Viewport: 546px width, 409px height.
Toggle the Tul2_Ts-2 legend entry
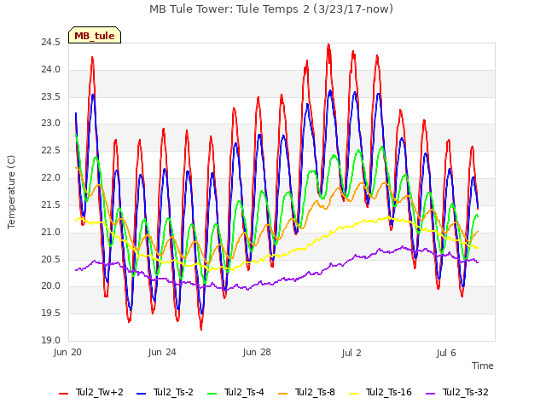coord(165,392)
